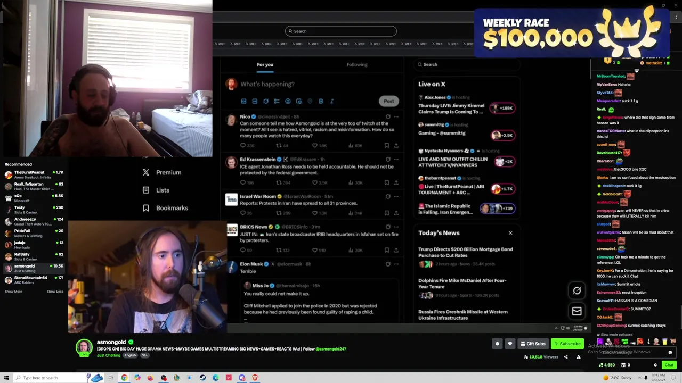Bookmark Ed Krassenstein's tweet
This screenshot has width=682, height=383.
(387, 182)
